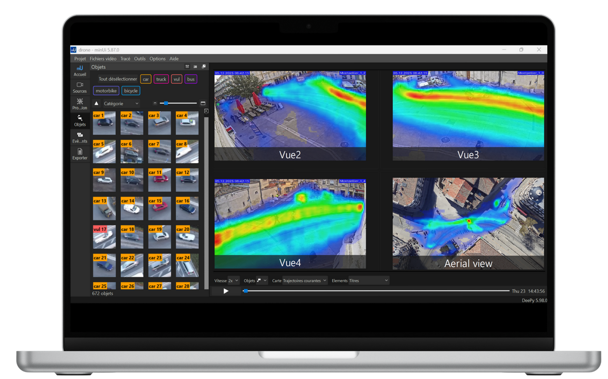Switch Objets panel to list view
Viewport: 608px width, 379px height.
click(195, 67)
